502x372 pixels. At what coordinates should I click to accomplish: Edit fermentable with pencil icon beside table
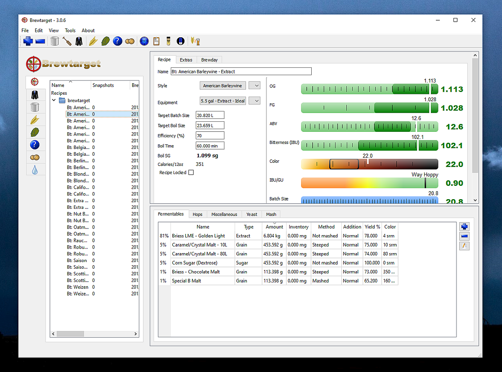tap(464, 246)
